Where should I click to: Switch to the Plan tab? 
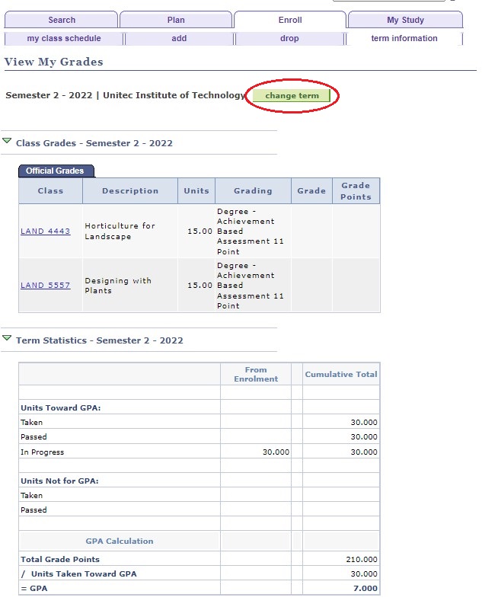[x=176, y=21]
